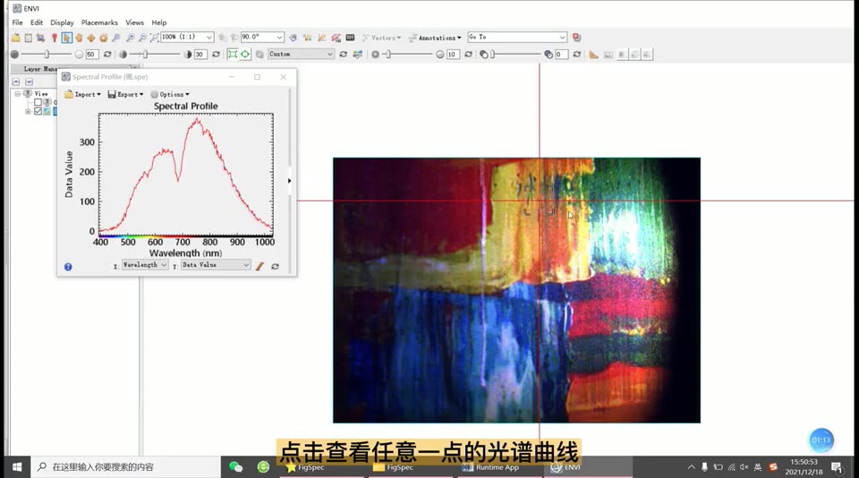This screenshot has height=478, width=859.
Task: Click the sharpen value field showing 10
Action: pyautogui.click(x=453, y=55)
